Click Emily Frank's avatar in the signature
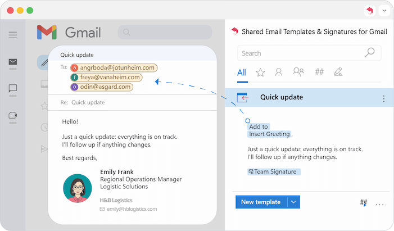 click(x=78, y=188)
